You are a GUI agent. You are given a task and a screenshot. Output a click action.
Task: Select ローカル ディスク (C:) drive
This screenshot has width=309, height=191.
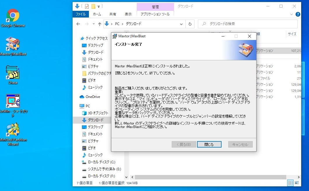click(99, 162)
